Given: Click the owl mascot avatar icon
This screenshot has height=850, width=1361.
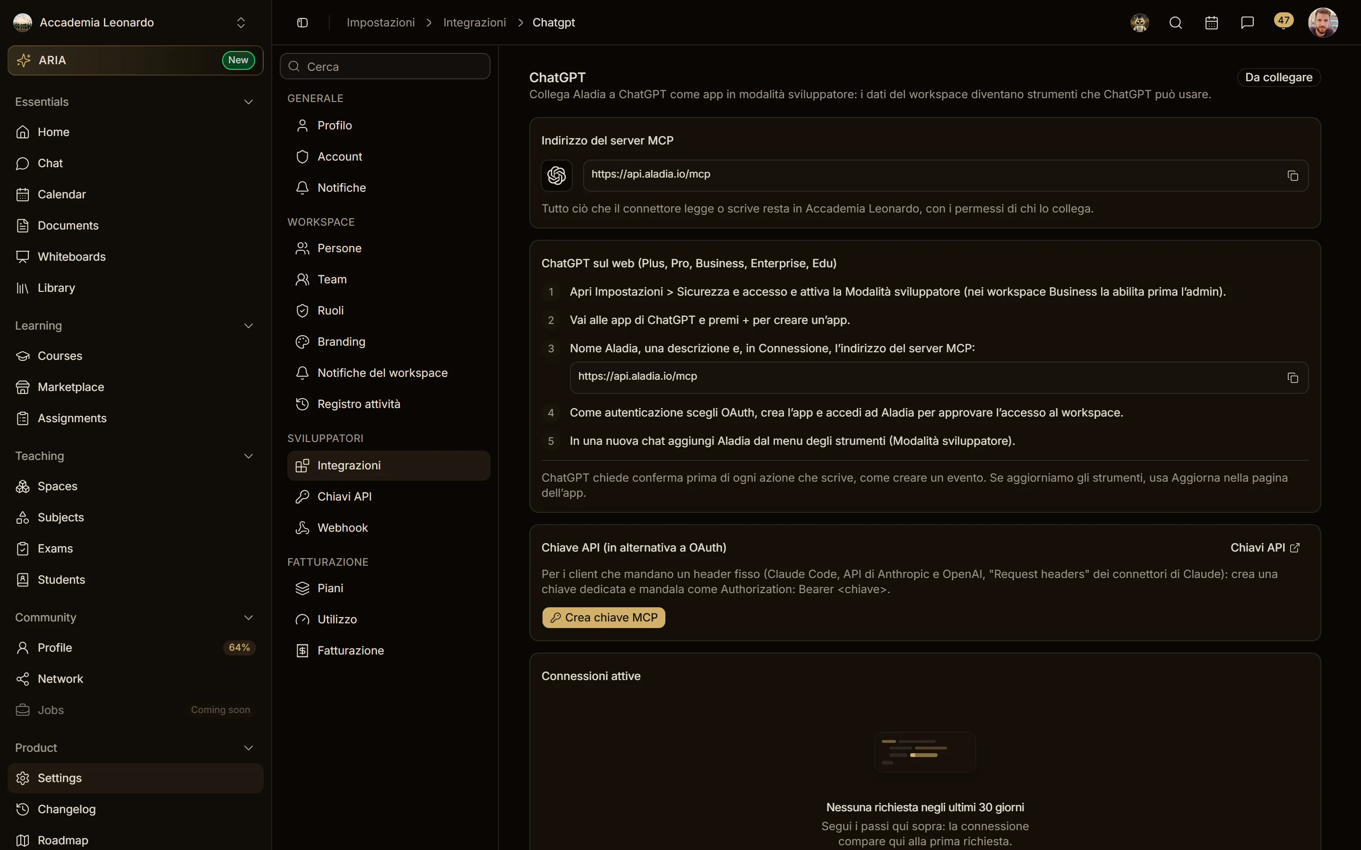Looking at the screenshot, I should click(x=1139, y=23).
